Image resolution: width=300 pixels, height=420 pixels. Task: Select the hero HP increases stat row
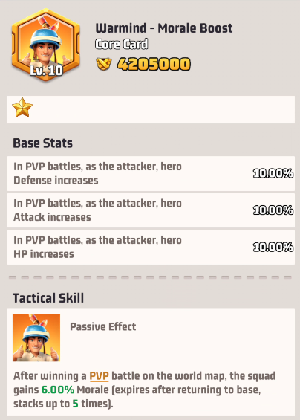[151, 248]
